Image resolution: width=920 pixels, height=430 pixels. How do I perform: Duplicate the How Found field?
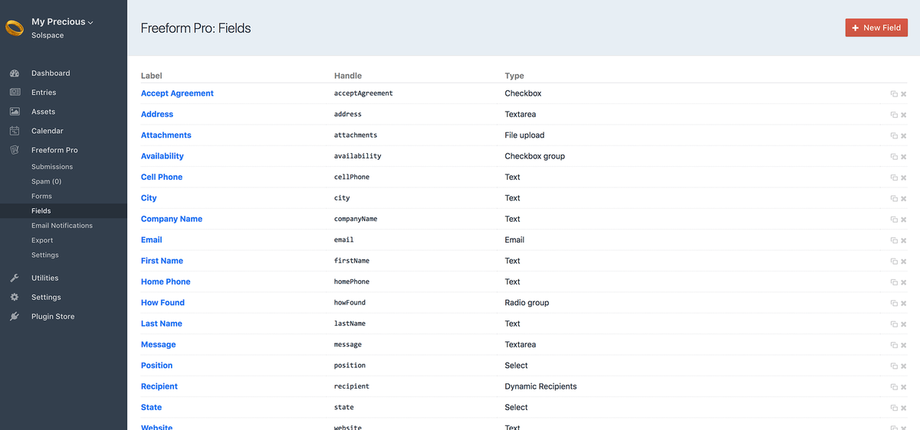894,303
